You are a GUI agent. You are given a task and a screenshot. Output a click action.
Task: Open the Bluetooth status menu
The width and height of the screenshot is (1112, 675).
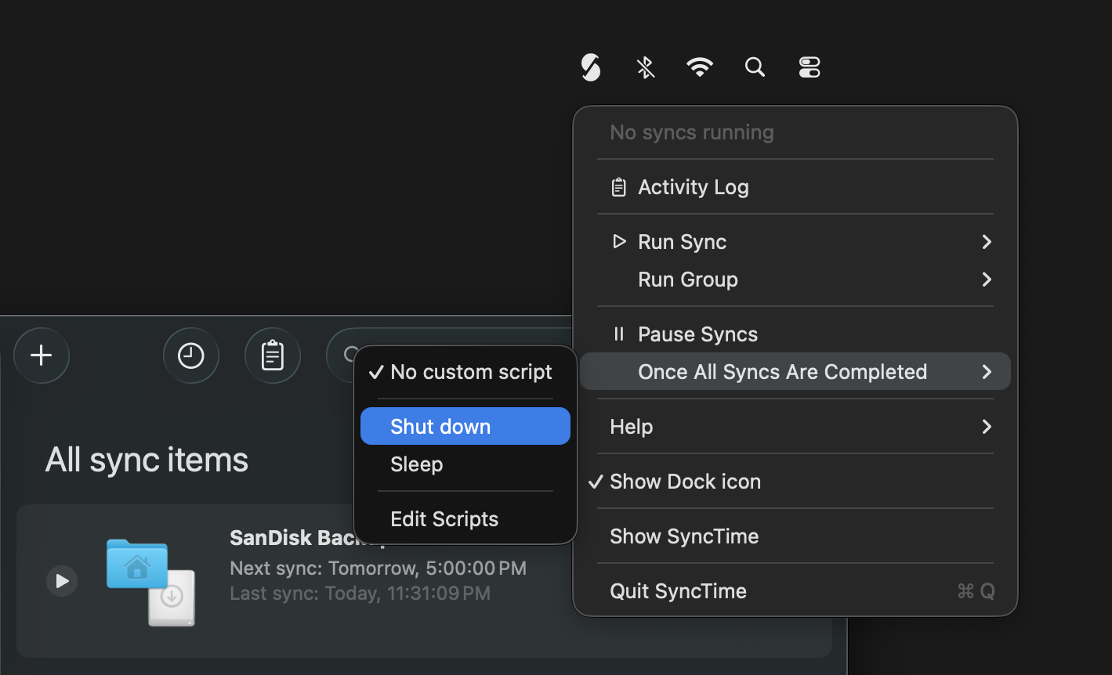coord(645,67)
